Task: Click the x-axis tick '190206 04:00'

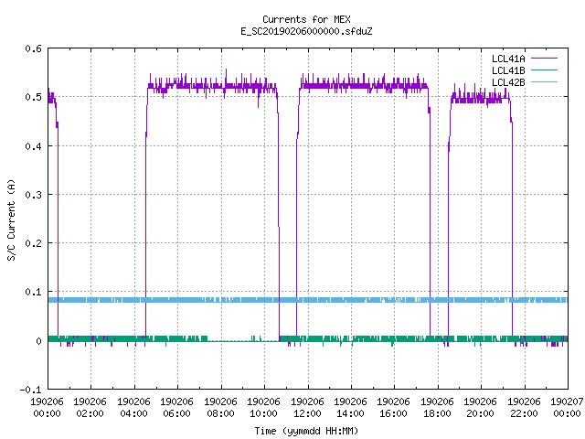Action: point(133,408)
